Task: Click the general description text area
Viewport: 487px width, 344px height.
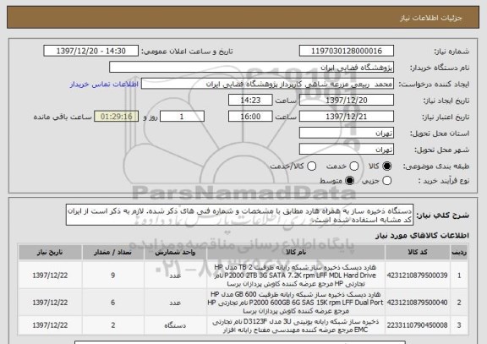Action: pyautogui.click(x=239, y=215)
